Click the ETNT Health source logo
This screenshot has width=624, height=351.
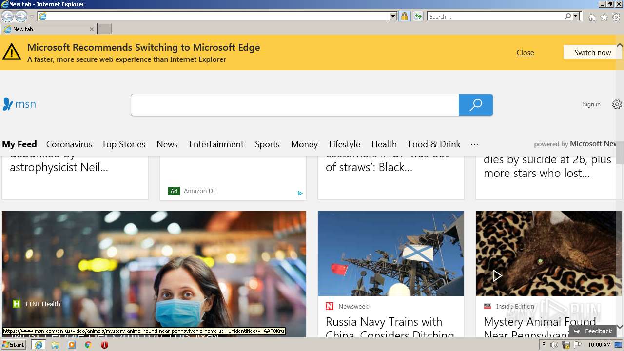[x=17, y=304]
